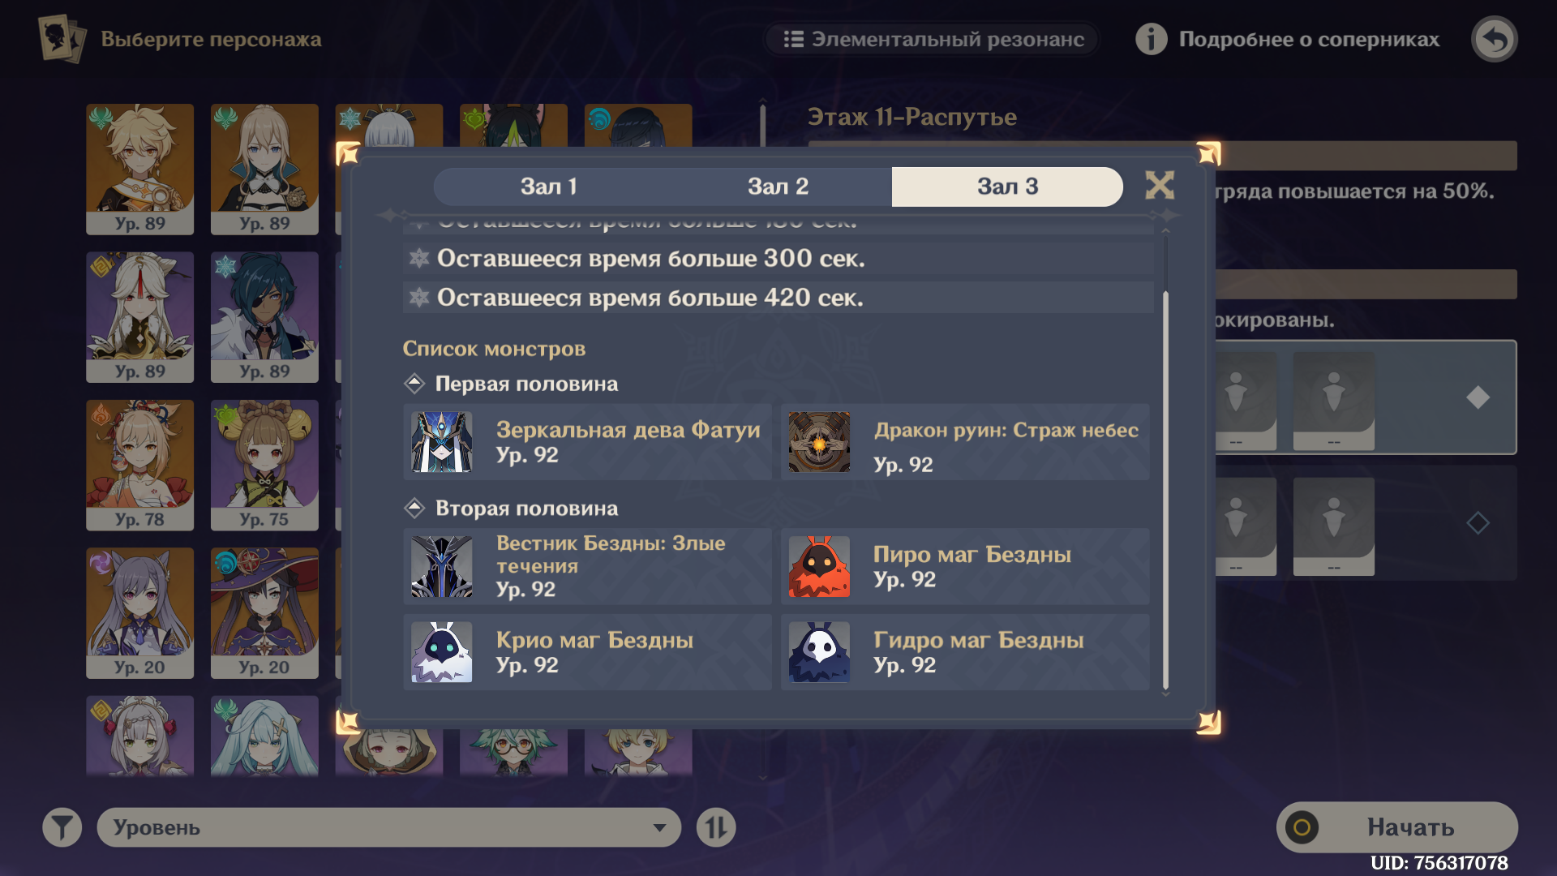Select Дракон руин: Страж небес icon
1557x876 pixels.
pos(819,442)
